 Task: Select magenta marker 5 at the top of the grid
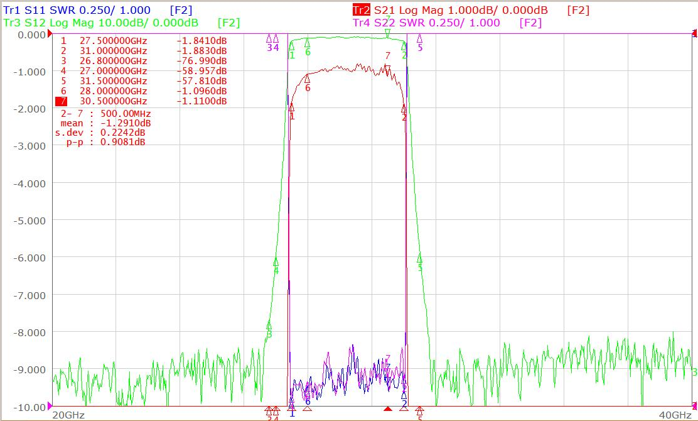pyautogui.click(x=420, y=42)
